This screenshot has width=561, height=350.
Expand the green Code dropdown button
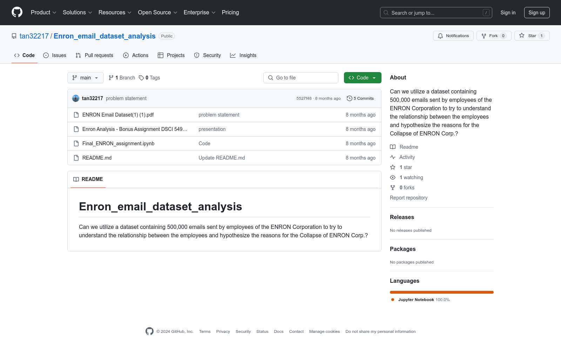click(x=363, y=78)
